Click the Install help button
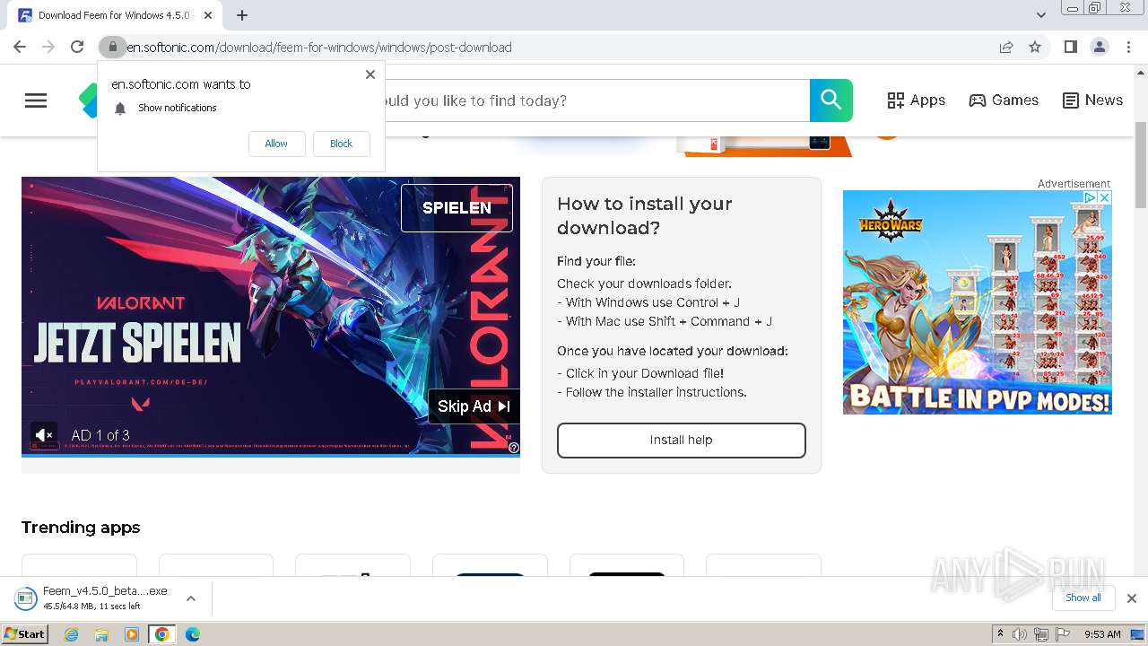Screen dimensions: 1148x646 682,441
